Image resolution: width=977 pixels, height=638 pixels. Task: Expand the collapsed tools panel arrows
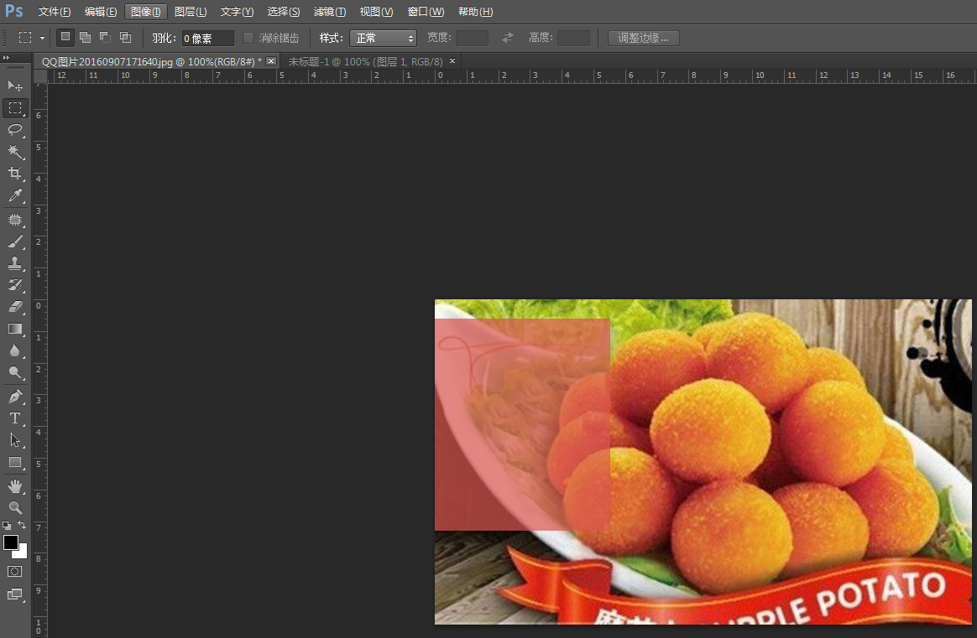(x=6, y=58)
